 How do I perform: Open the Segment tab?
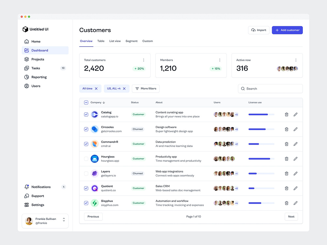pos(131,41)
